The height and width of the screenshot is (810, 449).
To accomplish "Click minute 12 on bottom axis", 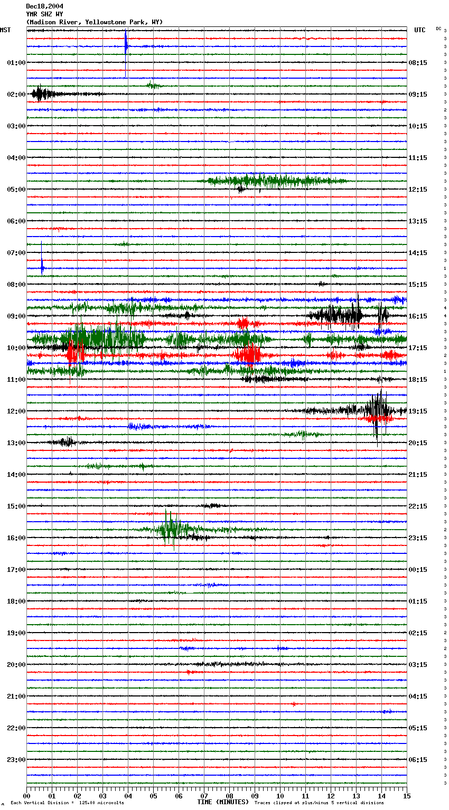I will tap(331, 796).
